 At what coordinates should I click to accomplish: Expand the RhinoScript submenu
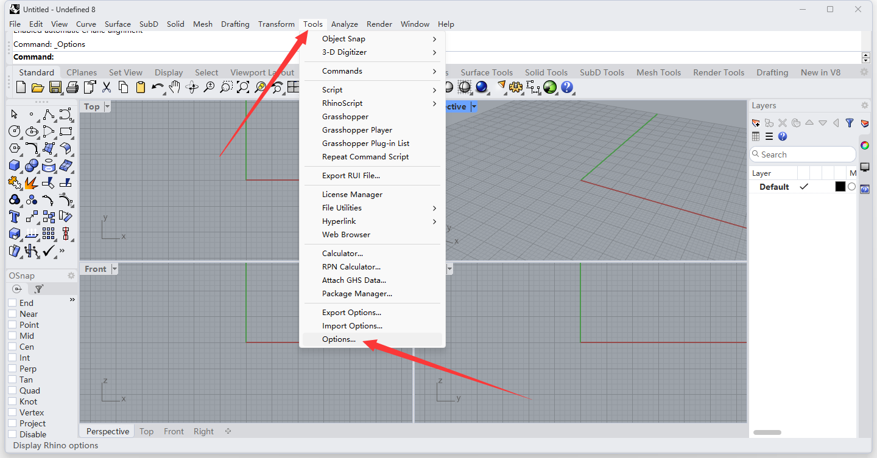pyautogui.click(x=372, y=103)
